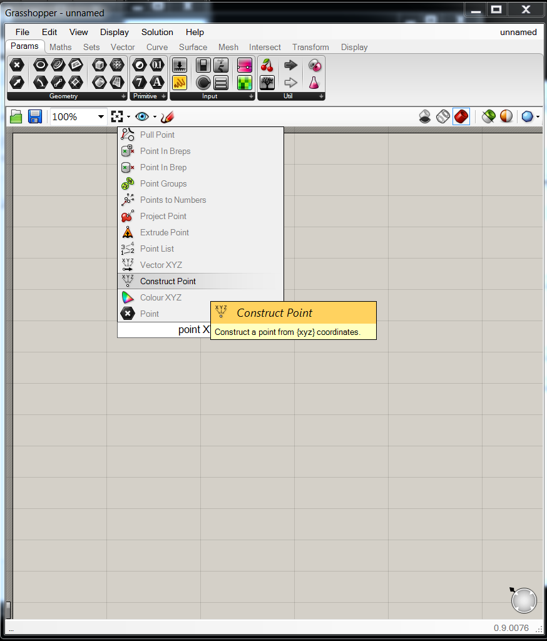Click the canvas search box 'point X'
The height and width of the screenshot is (641, 547).
164,329
